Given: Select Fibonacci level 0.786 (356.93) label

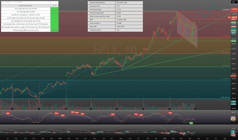Looking at the screenshot, I should (x=225, y=97).
